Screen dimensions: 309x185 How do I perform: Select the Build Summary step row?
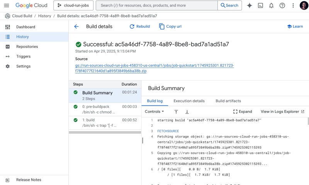(105, 95)
